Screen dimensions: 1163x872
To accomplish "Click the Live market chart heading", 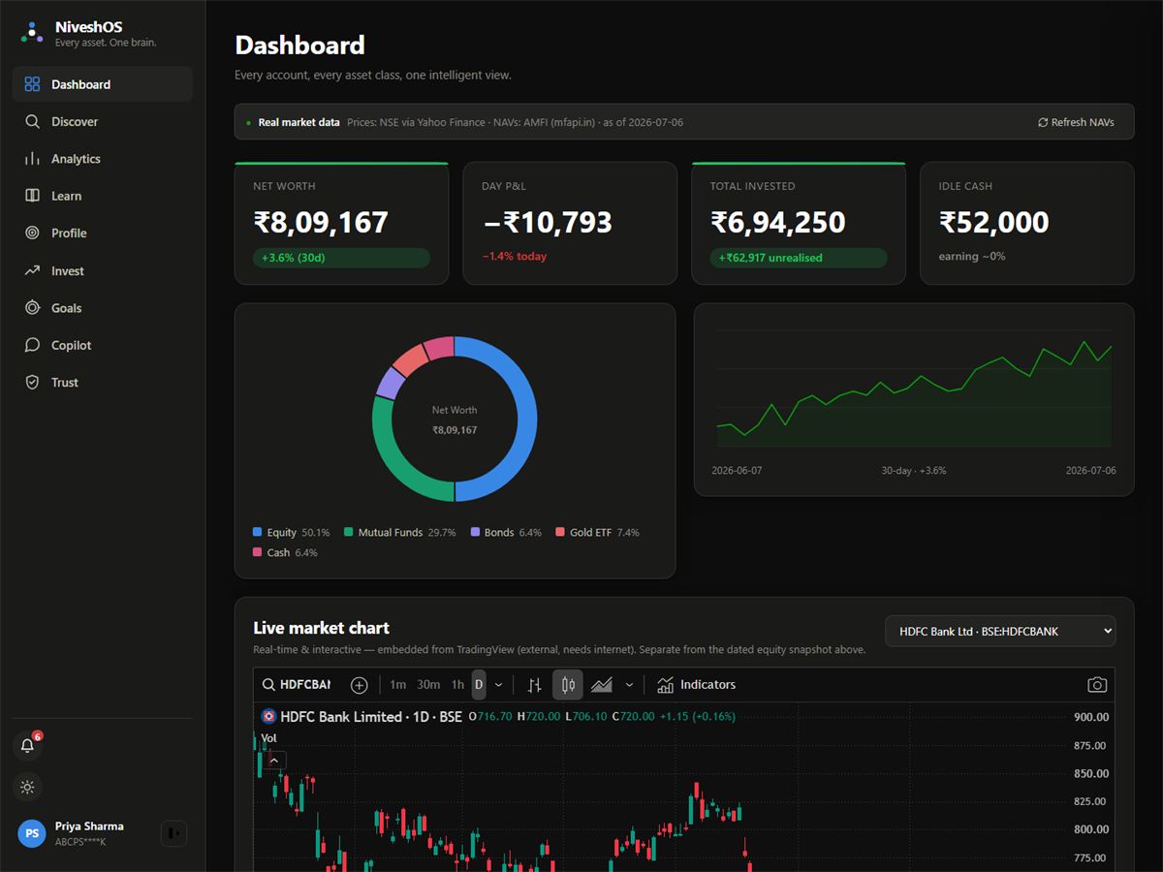I will pos(322,628).
